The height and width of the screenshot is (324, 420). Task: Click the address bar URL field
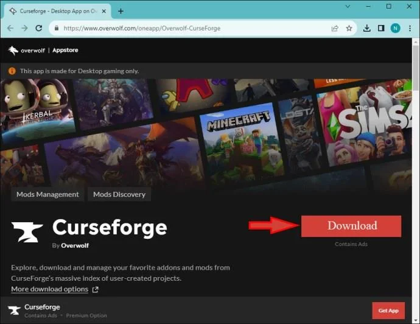coord(183,28)
